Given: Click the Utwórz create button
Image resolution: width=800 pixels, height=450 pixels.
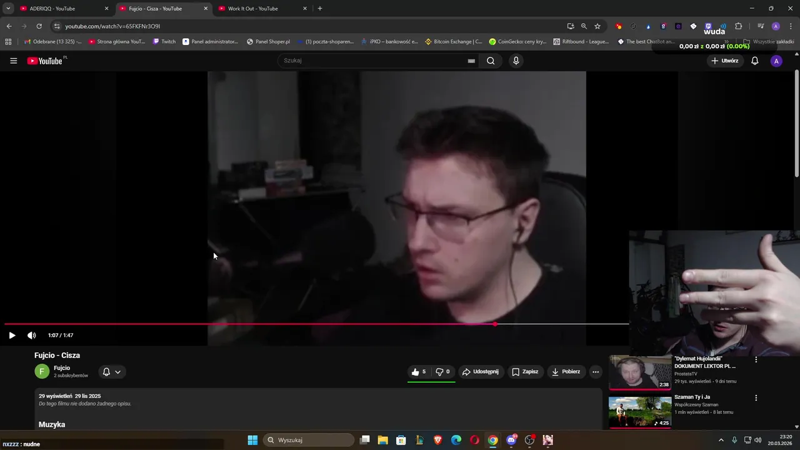Looking at the screenshot, I should point(724,61).
